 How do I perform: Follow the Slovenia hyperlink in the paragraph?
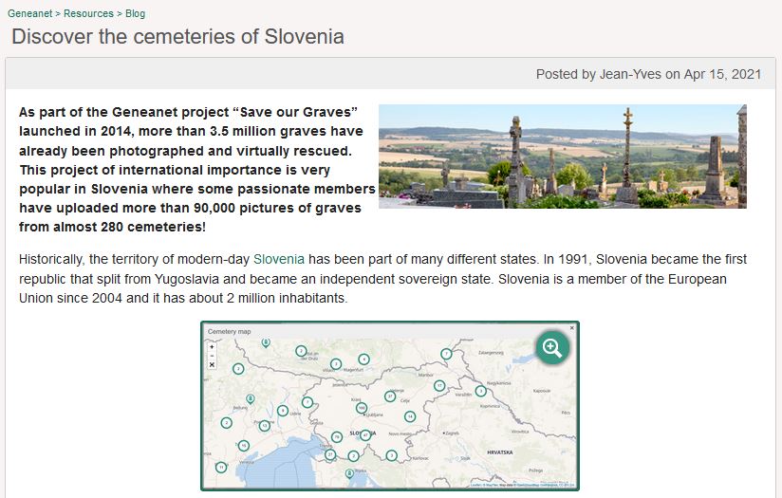(x=279, y=259)
